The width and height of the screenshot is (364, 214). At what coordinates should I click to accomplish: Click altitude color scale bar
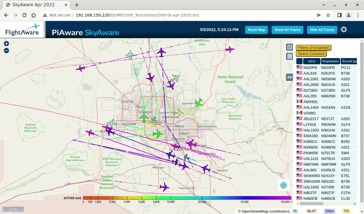pos(187,198)
